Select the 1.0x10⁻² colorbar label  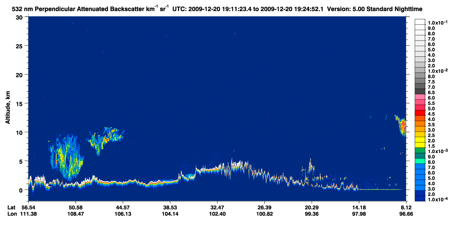438,71
